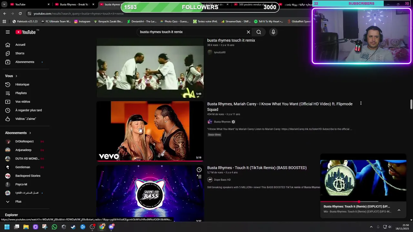This screenshot has height=232, width=413.
Task: Open DeviantArt bookmark
Action: pos(142,22)
